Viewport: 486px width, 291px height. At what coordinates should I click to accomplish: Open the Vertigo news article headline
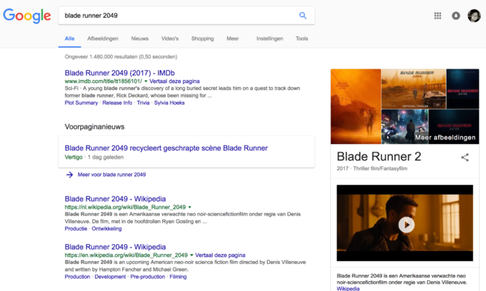[166, 148]
